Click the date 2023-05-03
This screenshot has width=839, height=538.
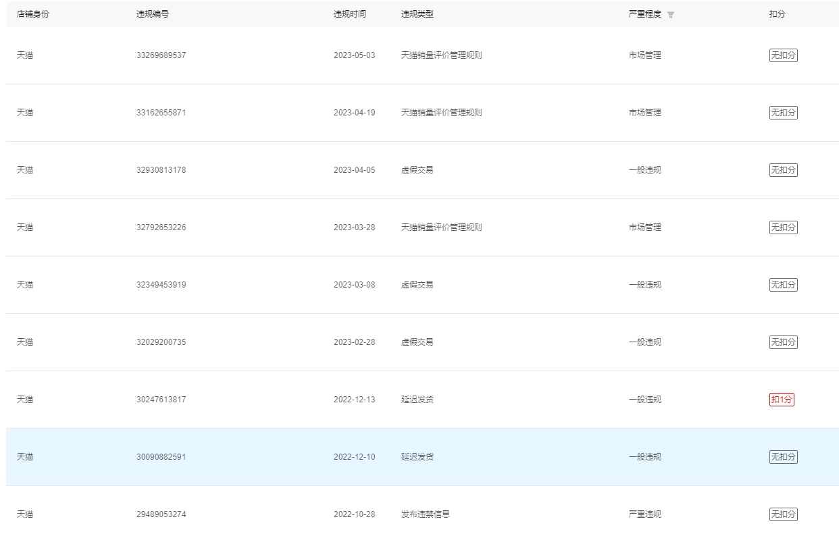[x=354, y=55]
